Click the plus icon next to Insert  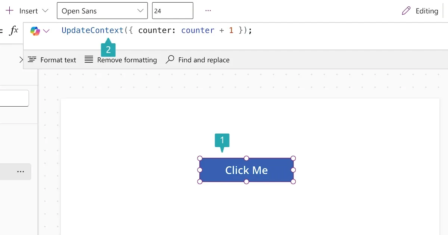coord(10,10)
